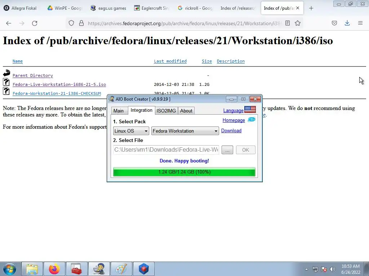Click the Language link in AIO Boot
This screenshot has height=276, width=369.
pos(233,111)
